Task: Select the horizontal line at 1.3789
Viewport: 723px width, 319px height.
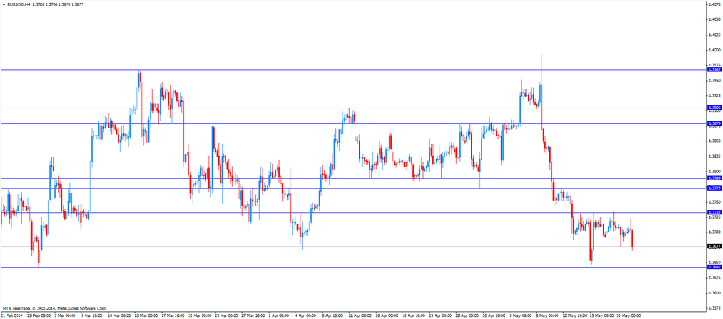Action: 353,178
